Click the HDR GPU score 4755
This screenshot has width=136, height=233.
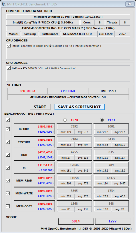click(74, 152)
